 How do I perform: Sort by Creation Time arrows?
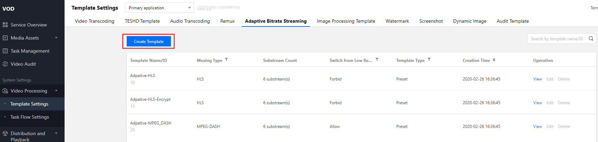494,60
